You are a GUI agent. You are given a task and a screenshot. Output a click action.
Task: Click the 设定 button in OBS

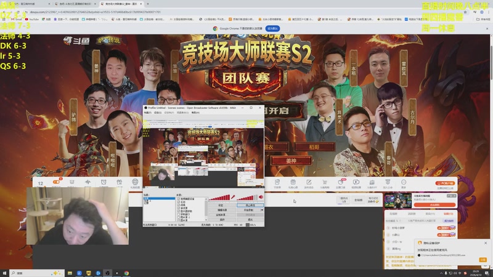pyautogui.click(x=222, y=205)
